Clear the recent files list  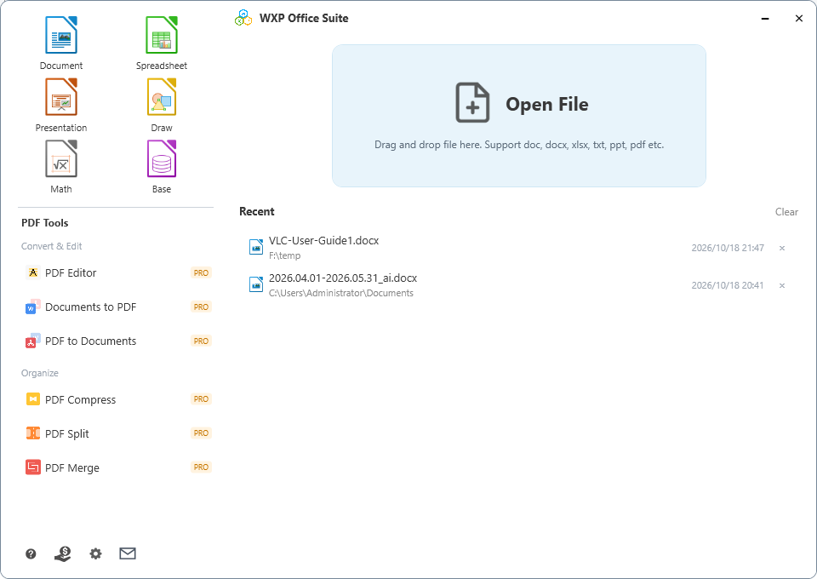pos(786,211)
